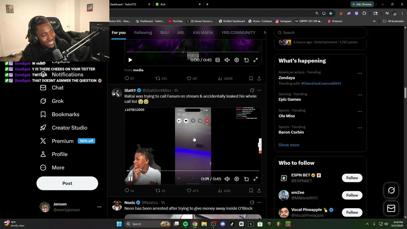Bookmark the top video post

(251, 78)
